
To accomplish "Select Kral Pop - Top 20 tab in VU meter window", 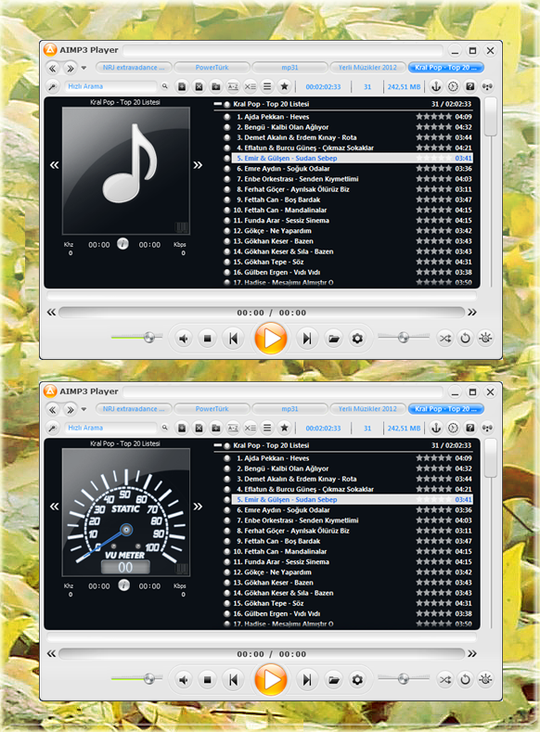I will [x=445, y=409].
